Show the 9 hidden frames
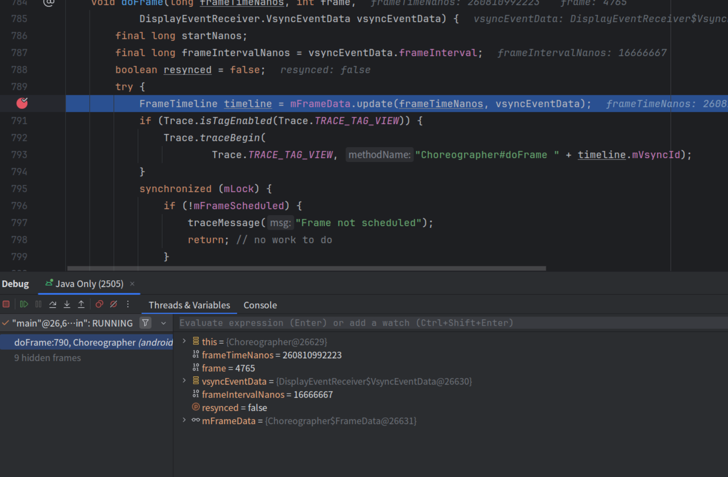728x477 pixels. tap(48, 358)
